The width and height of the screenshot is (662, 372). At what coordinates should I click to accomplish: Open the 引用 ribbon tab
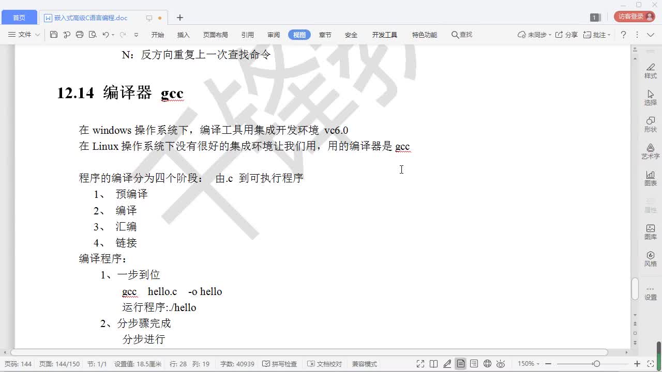(248, 35)
